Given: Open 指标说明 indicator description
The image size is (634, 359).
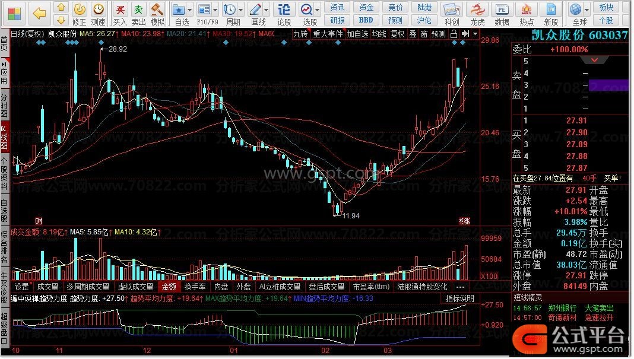Looking at the screenshot, I should (x=459, y=298).
